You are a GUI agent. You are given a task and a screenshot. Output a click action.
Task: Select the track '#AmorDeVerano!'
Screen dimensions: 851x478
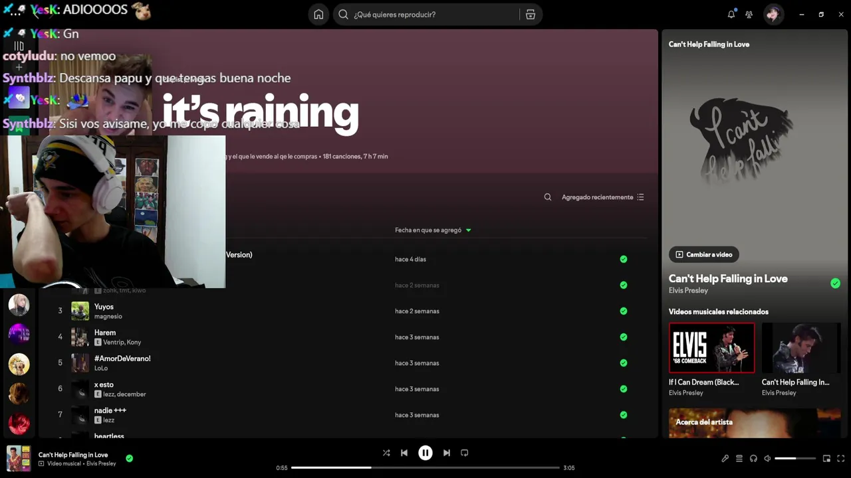point(122,358)
